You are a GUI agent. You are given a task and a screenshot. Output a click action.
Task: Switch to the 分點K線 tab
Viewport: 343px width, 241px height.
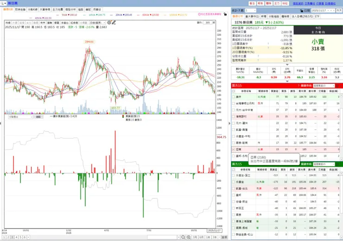[x=32, y=10]
